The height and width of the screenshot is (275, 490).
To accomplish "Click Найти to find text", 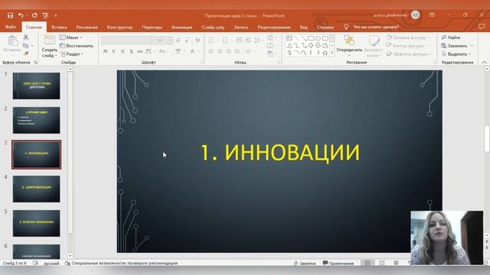I will tap(451, 37).
